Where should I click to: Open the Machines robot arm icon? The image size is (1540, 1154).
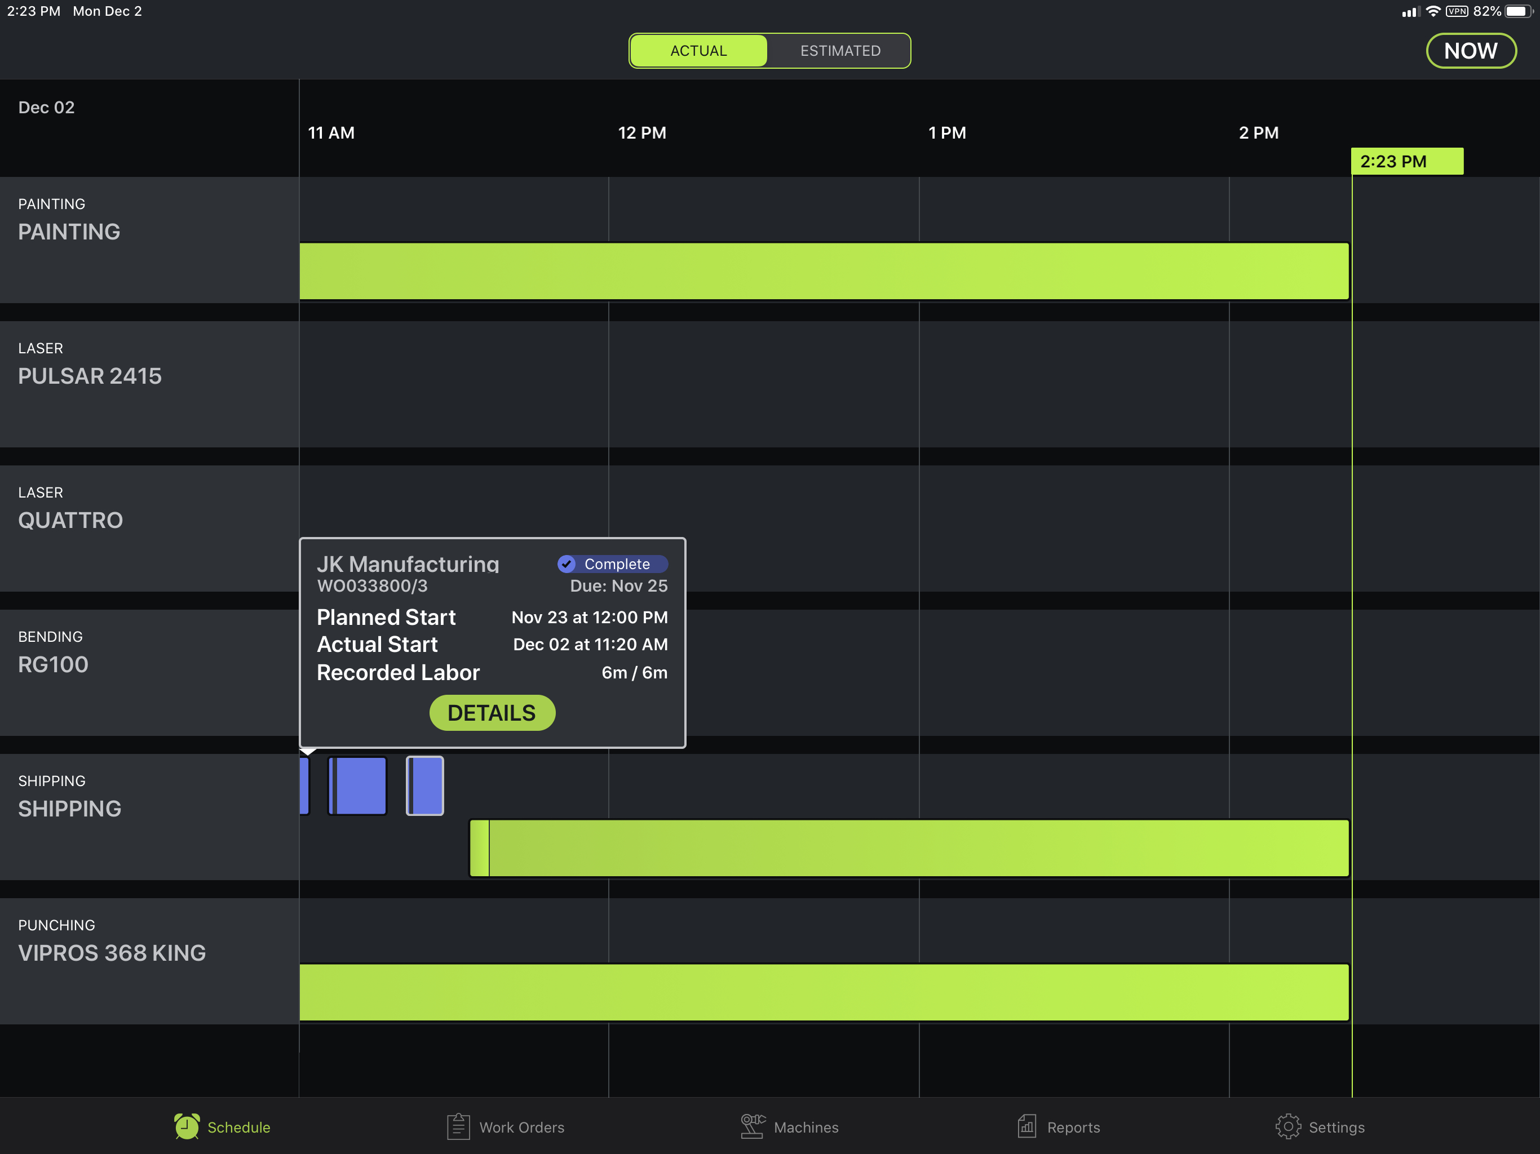pyautogui.click(x=753, y=1126)
